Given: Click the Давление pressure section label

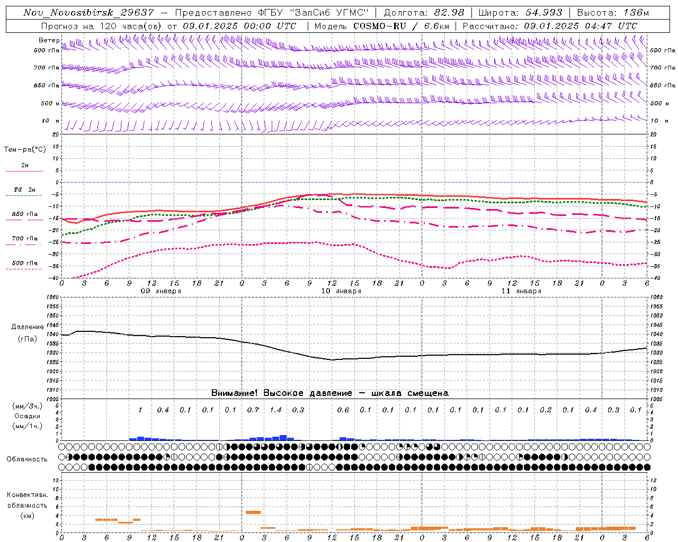Looking at the screenshot, I should (27, 327).
